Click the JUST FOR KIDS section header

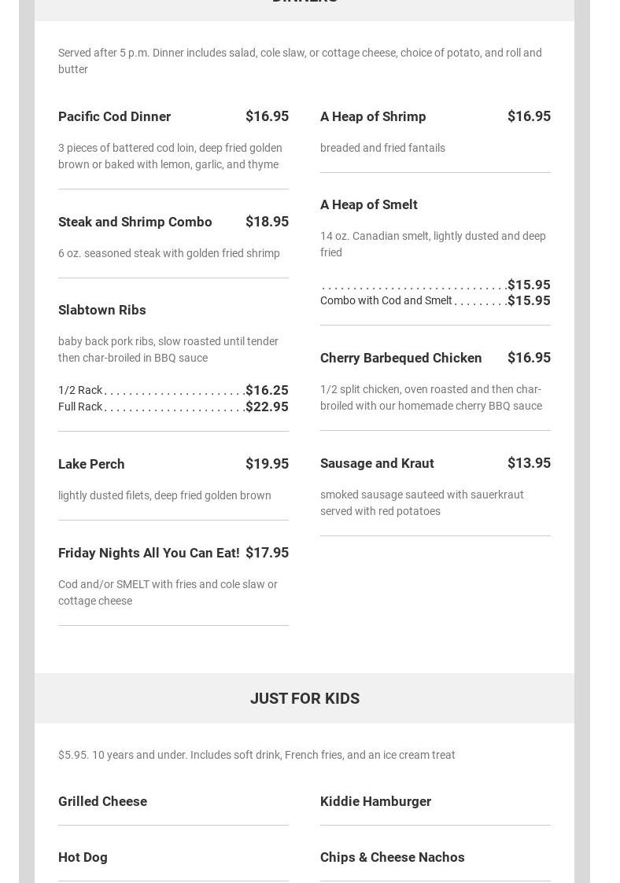point(304,698)
